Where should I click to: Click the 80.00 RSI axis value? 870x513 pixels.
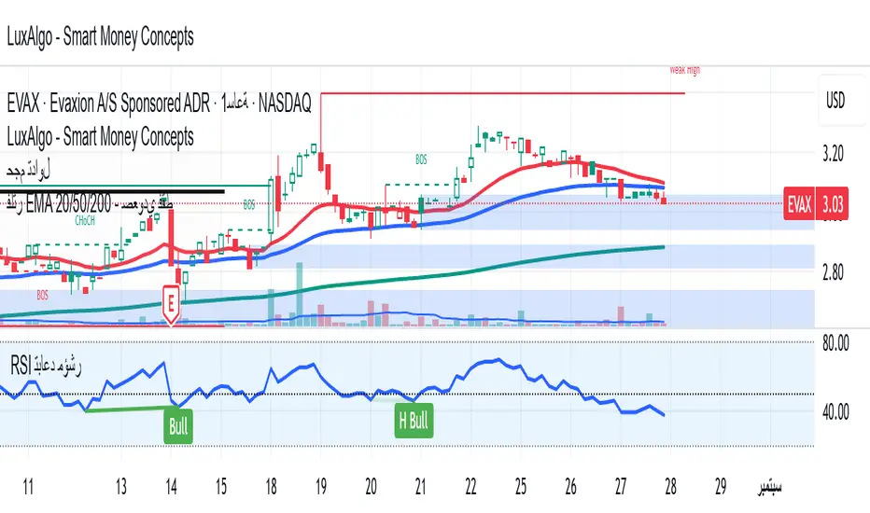[835, 342]
